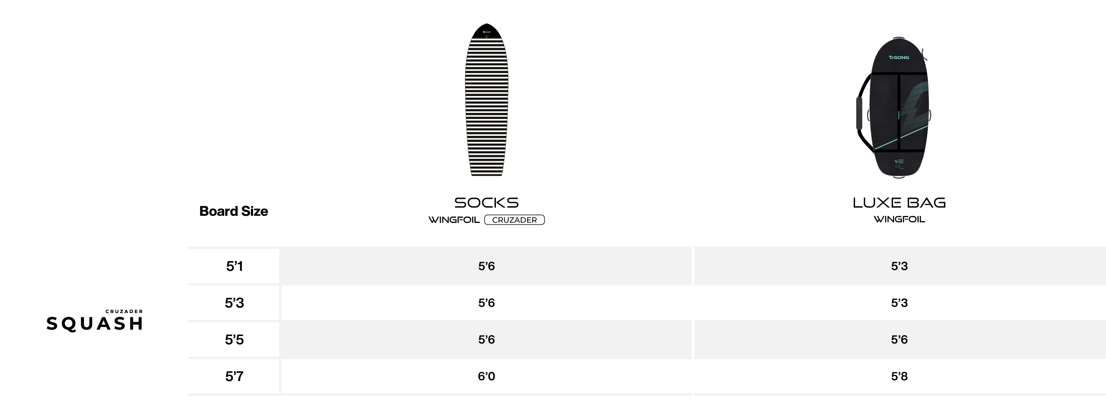Click the WINGFOIL label under Luxe Bag

899,219
